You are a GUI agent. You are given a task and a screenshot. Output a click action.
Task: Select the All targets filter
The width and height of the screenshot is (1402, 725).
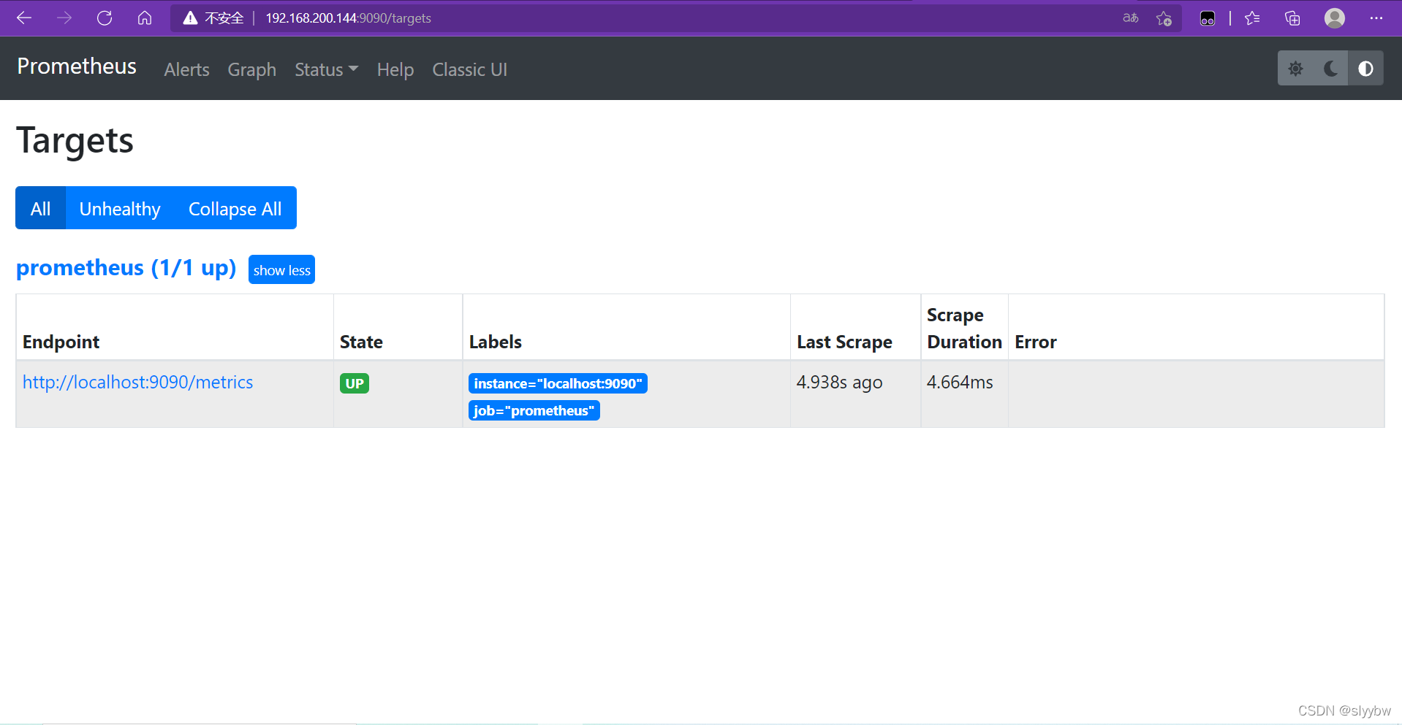41,208
